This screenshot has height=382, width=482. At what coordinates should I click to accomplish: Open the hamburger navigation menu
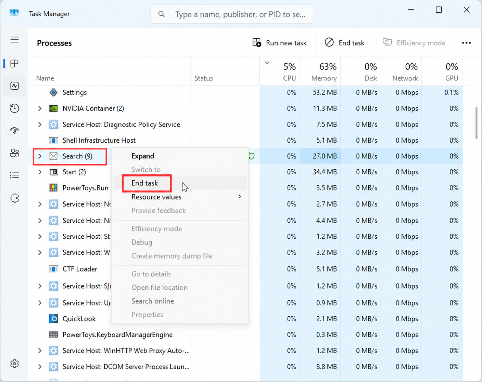14,40
